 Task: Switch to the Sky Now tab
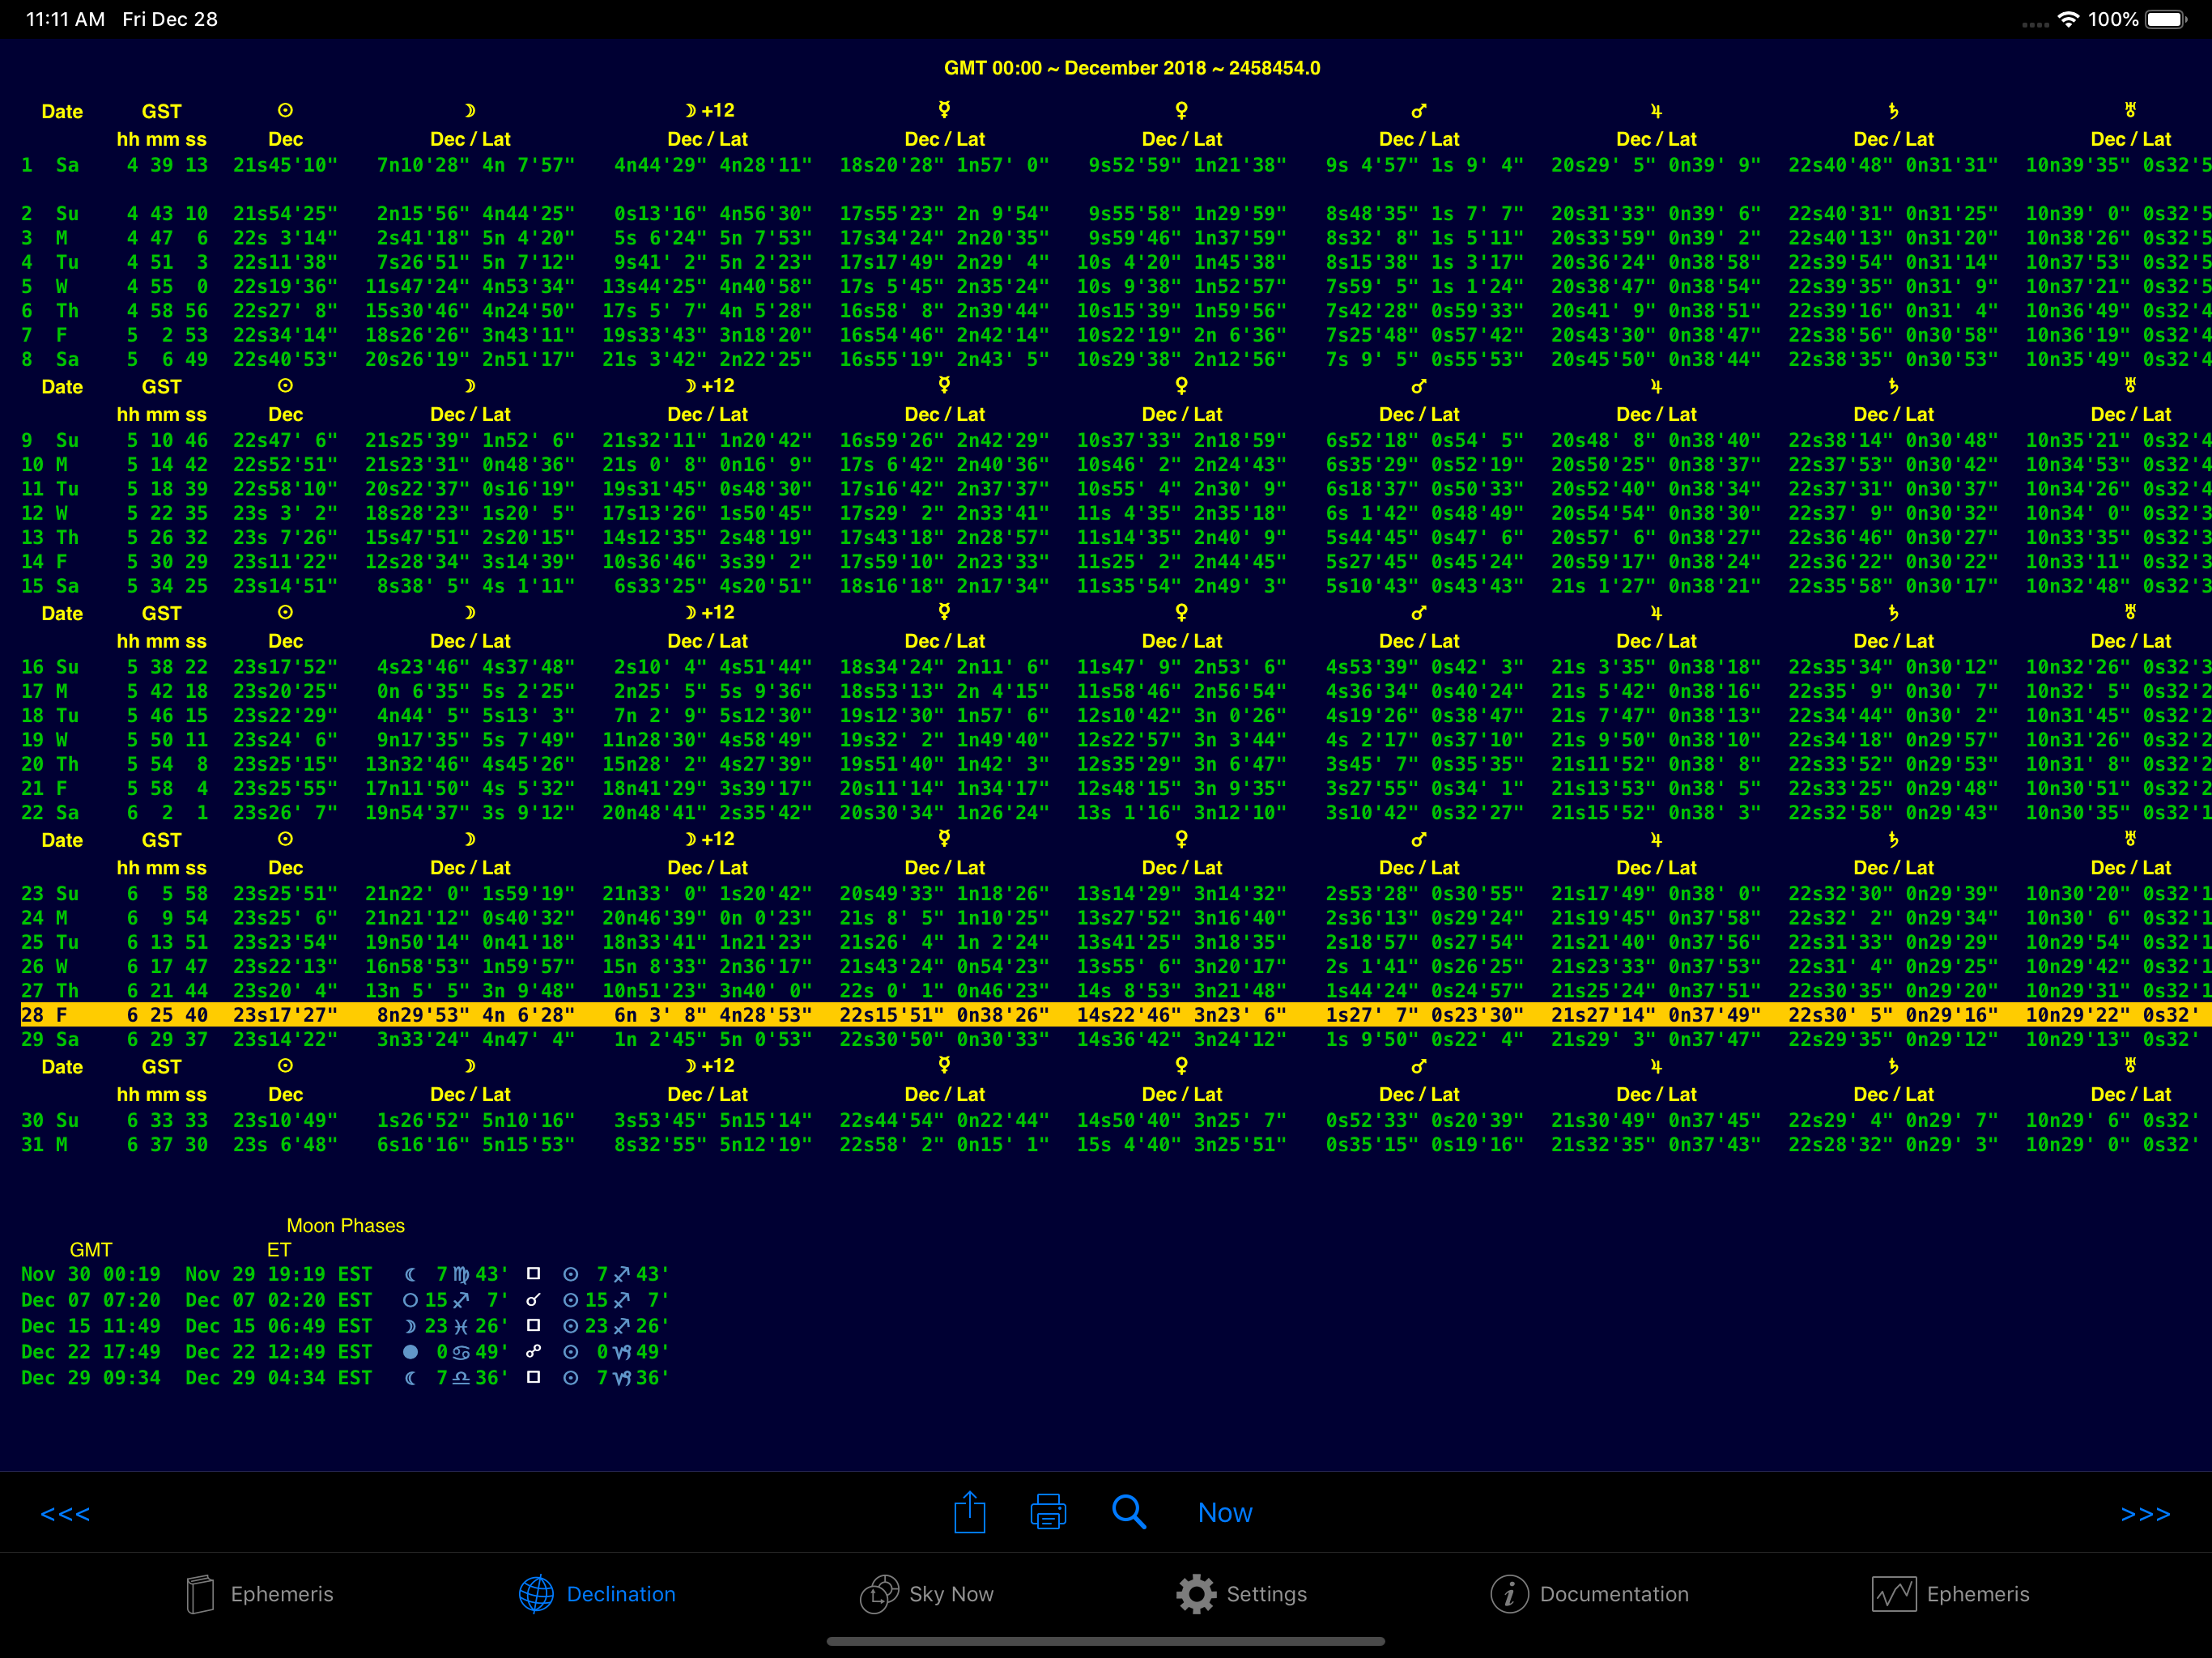tap(927, 1594)
